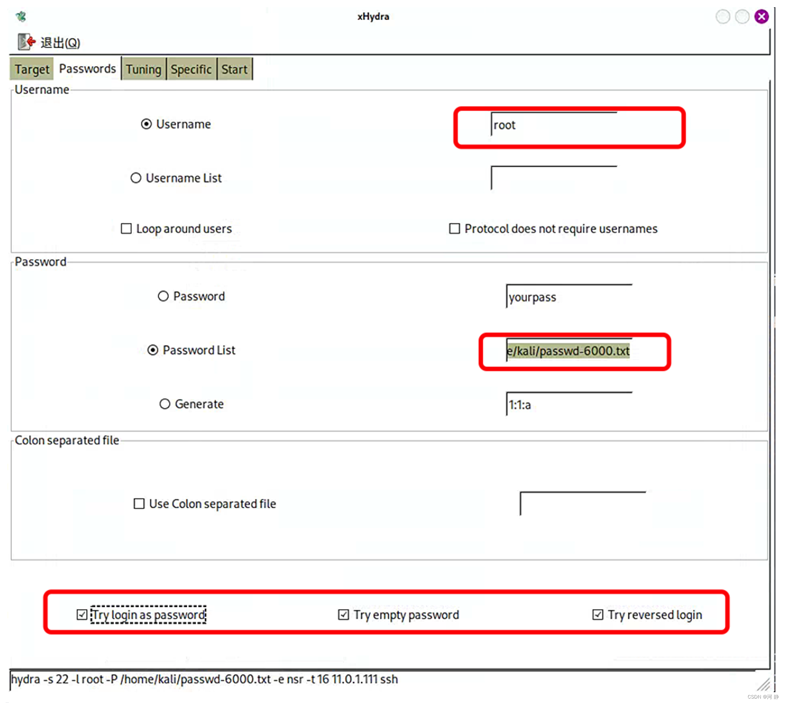785x703 pixels.
Task: Minimize the xHydra window
Action: [723, 16]
